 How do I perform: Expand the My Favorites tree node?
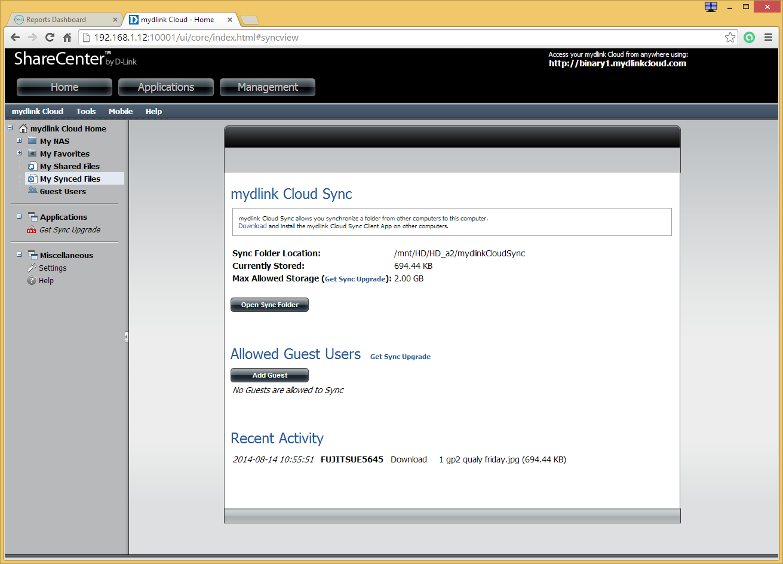coord(20,154)
